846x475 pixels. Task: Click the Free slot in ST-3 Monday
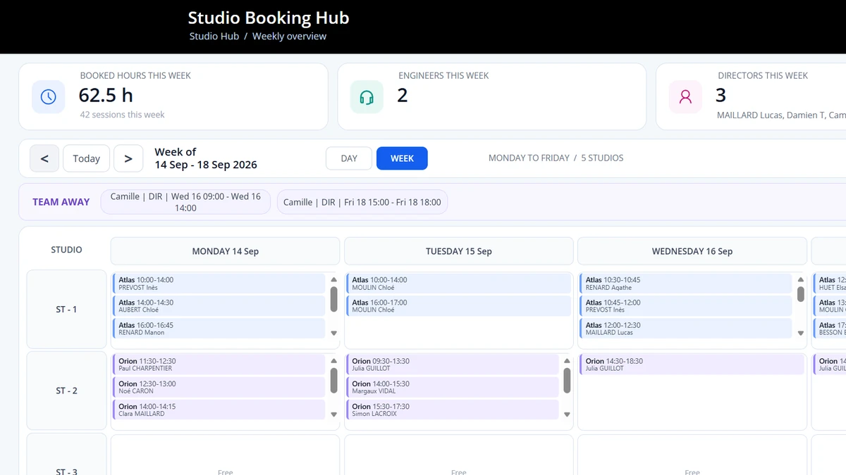(226, 472)
